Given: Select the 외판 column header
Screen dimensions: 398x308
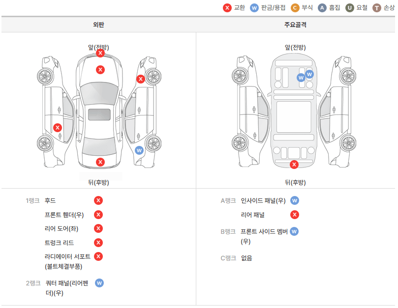Looking at the screenshot, I should click(x=98, y=25).
